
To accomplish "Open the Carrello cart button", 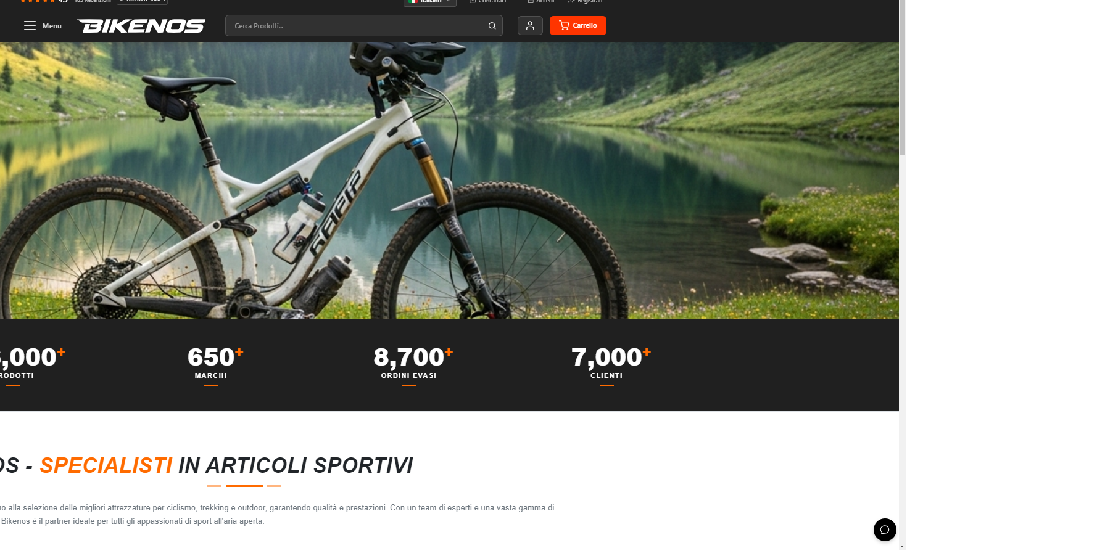I will pyautogui.click(x=578, y=25).
